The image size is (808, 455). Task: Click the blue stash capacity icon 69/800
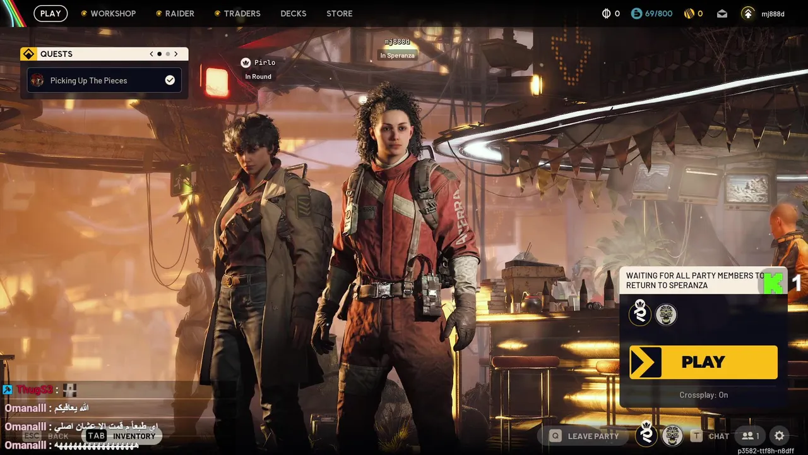(x=637, y=13)
